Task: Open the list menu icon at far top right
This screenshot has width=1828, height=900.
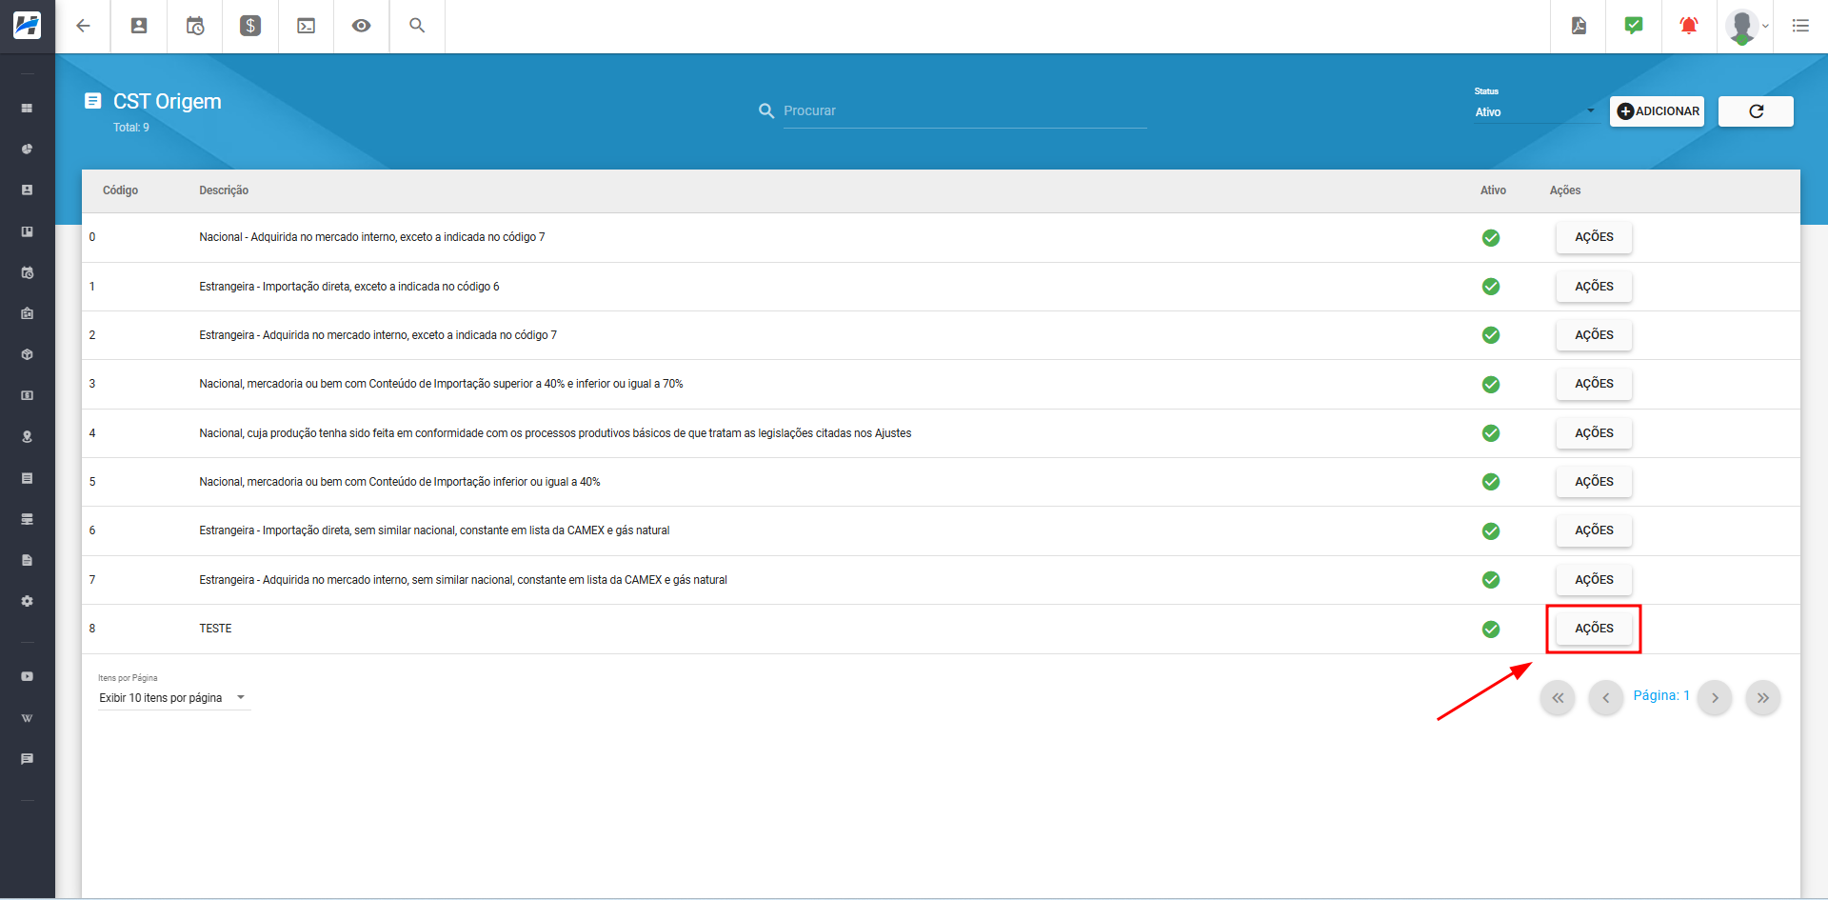Action: [x=1800, y=26]
